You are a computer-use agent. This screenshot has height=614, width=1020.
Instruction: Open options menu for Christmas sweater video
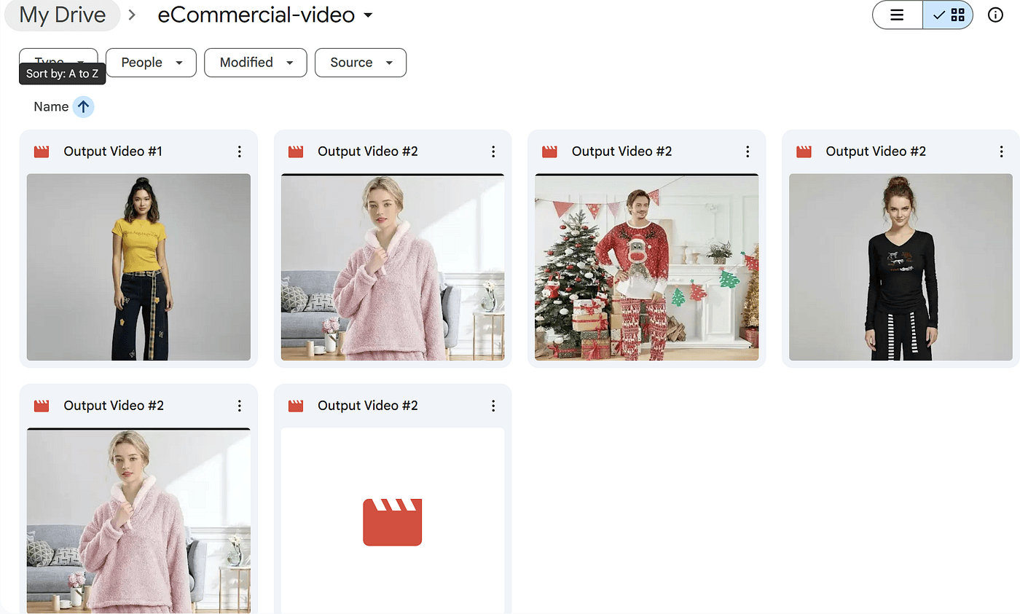(748, 151)
